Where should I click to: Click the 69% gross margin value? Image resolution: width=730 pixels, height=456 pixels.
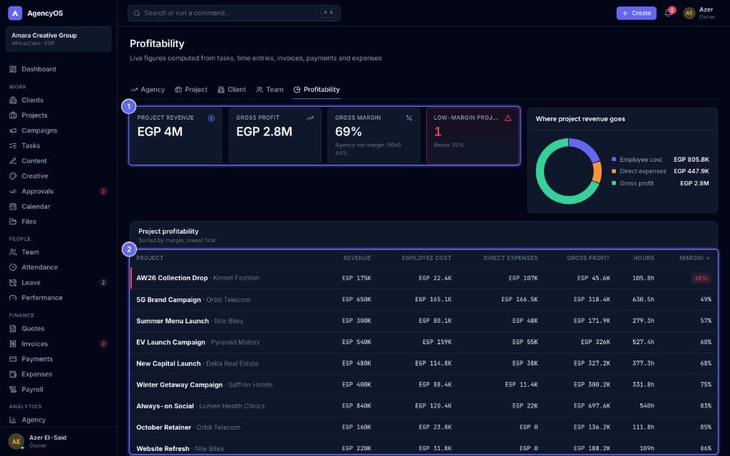(x=348, y=132)
